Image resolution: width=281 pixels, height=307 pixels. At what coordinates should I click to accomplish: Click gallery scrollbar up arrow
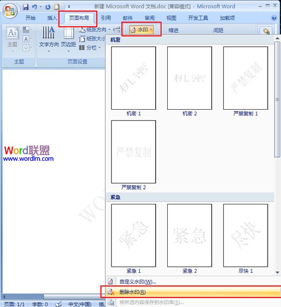pos(277,38)
